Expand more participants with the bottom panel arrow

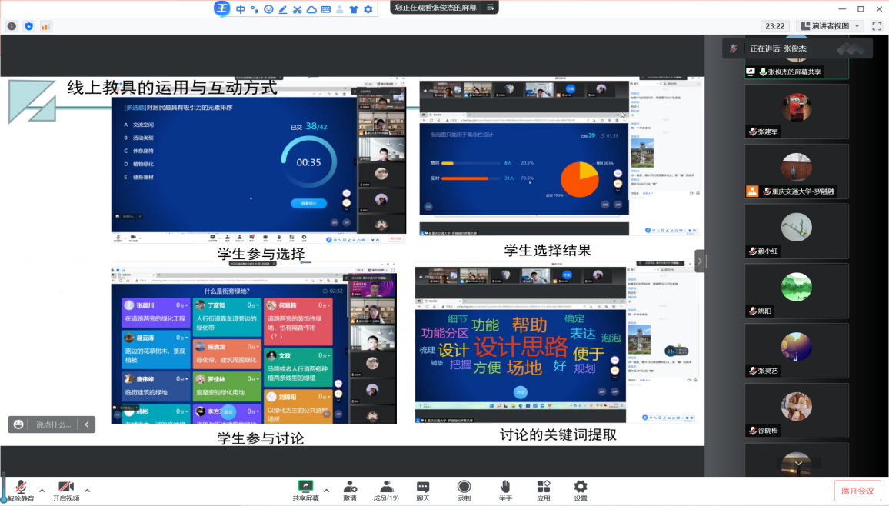pyautogui.click(x=797, y=462)
